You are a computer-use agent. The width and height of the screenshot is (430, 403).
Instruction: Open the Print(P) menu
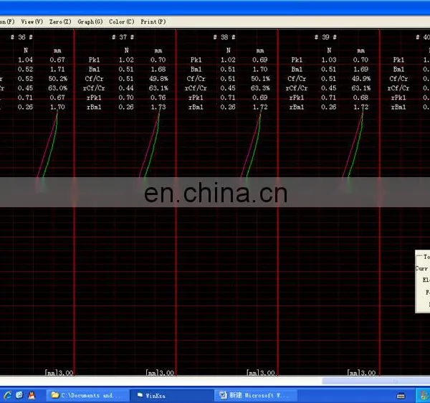(x=153, y=22)
